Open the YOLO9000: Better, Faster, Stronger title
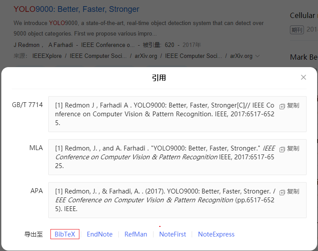This screenshot has height=251, width=318. [x=76, y=9]
